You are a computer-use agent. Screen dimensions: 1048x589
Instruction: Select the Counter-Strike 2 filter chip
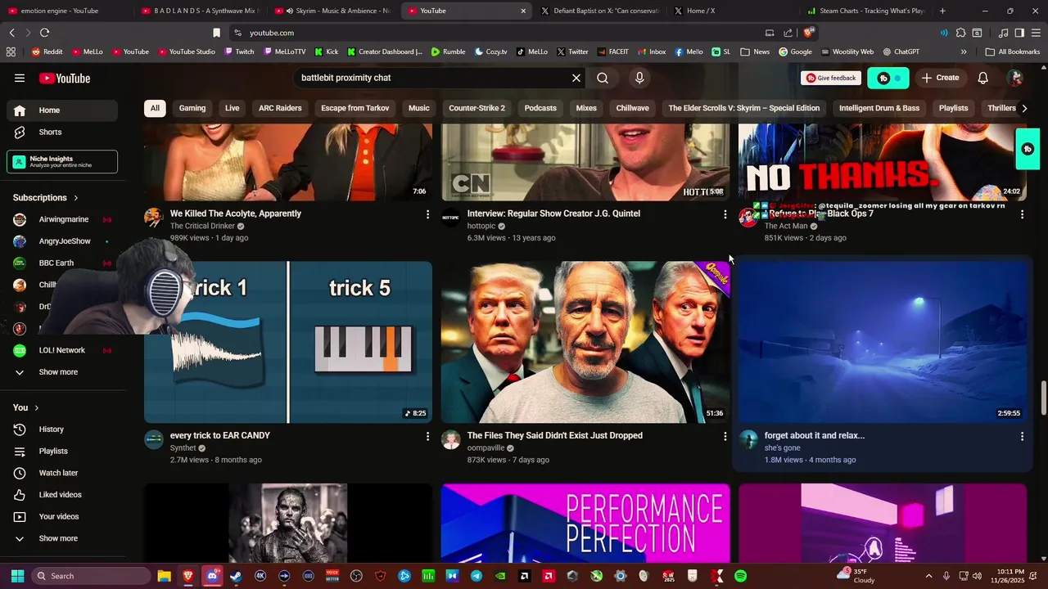[477, 108]
